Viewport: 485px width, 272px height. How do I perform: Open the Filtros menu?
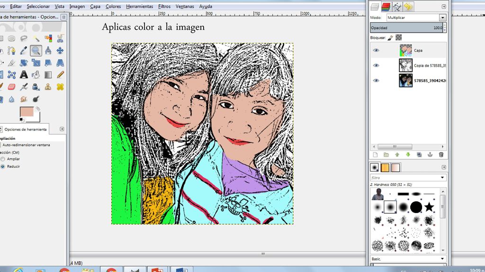click(x=164, y=6)
